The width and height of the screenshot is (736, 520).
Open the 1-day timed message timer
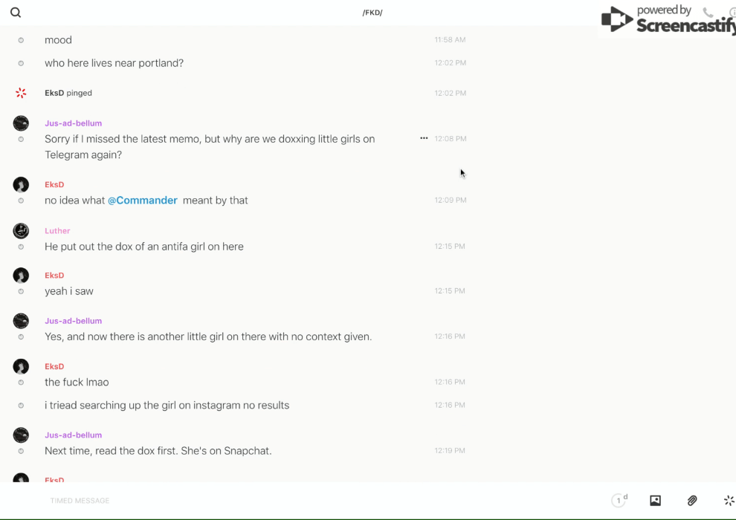point(619,501)
